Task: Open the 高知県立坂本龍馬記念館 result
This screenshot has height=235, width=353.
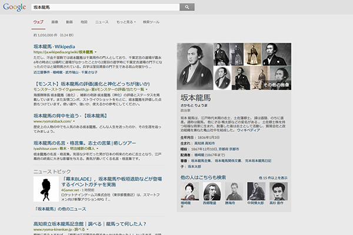Action: [x=90, y=224]
